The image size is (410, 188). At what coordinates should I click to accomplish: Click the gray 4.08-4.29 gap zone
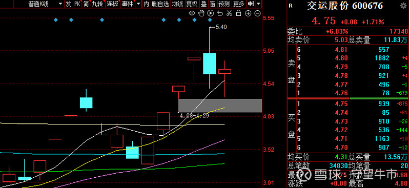[x=220, y=106]
